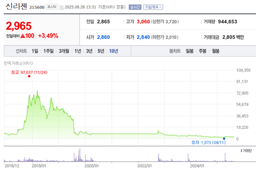Click the blue 최저 low-point marker dot
This screenshot has width=256, height=173.
coord(224,139)
